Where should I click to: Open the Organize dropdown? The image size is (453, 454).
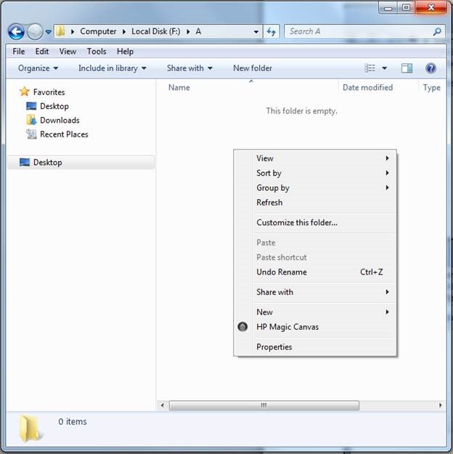point(38,68)
